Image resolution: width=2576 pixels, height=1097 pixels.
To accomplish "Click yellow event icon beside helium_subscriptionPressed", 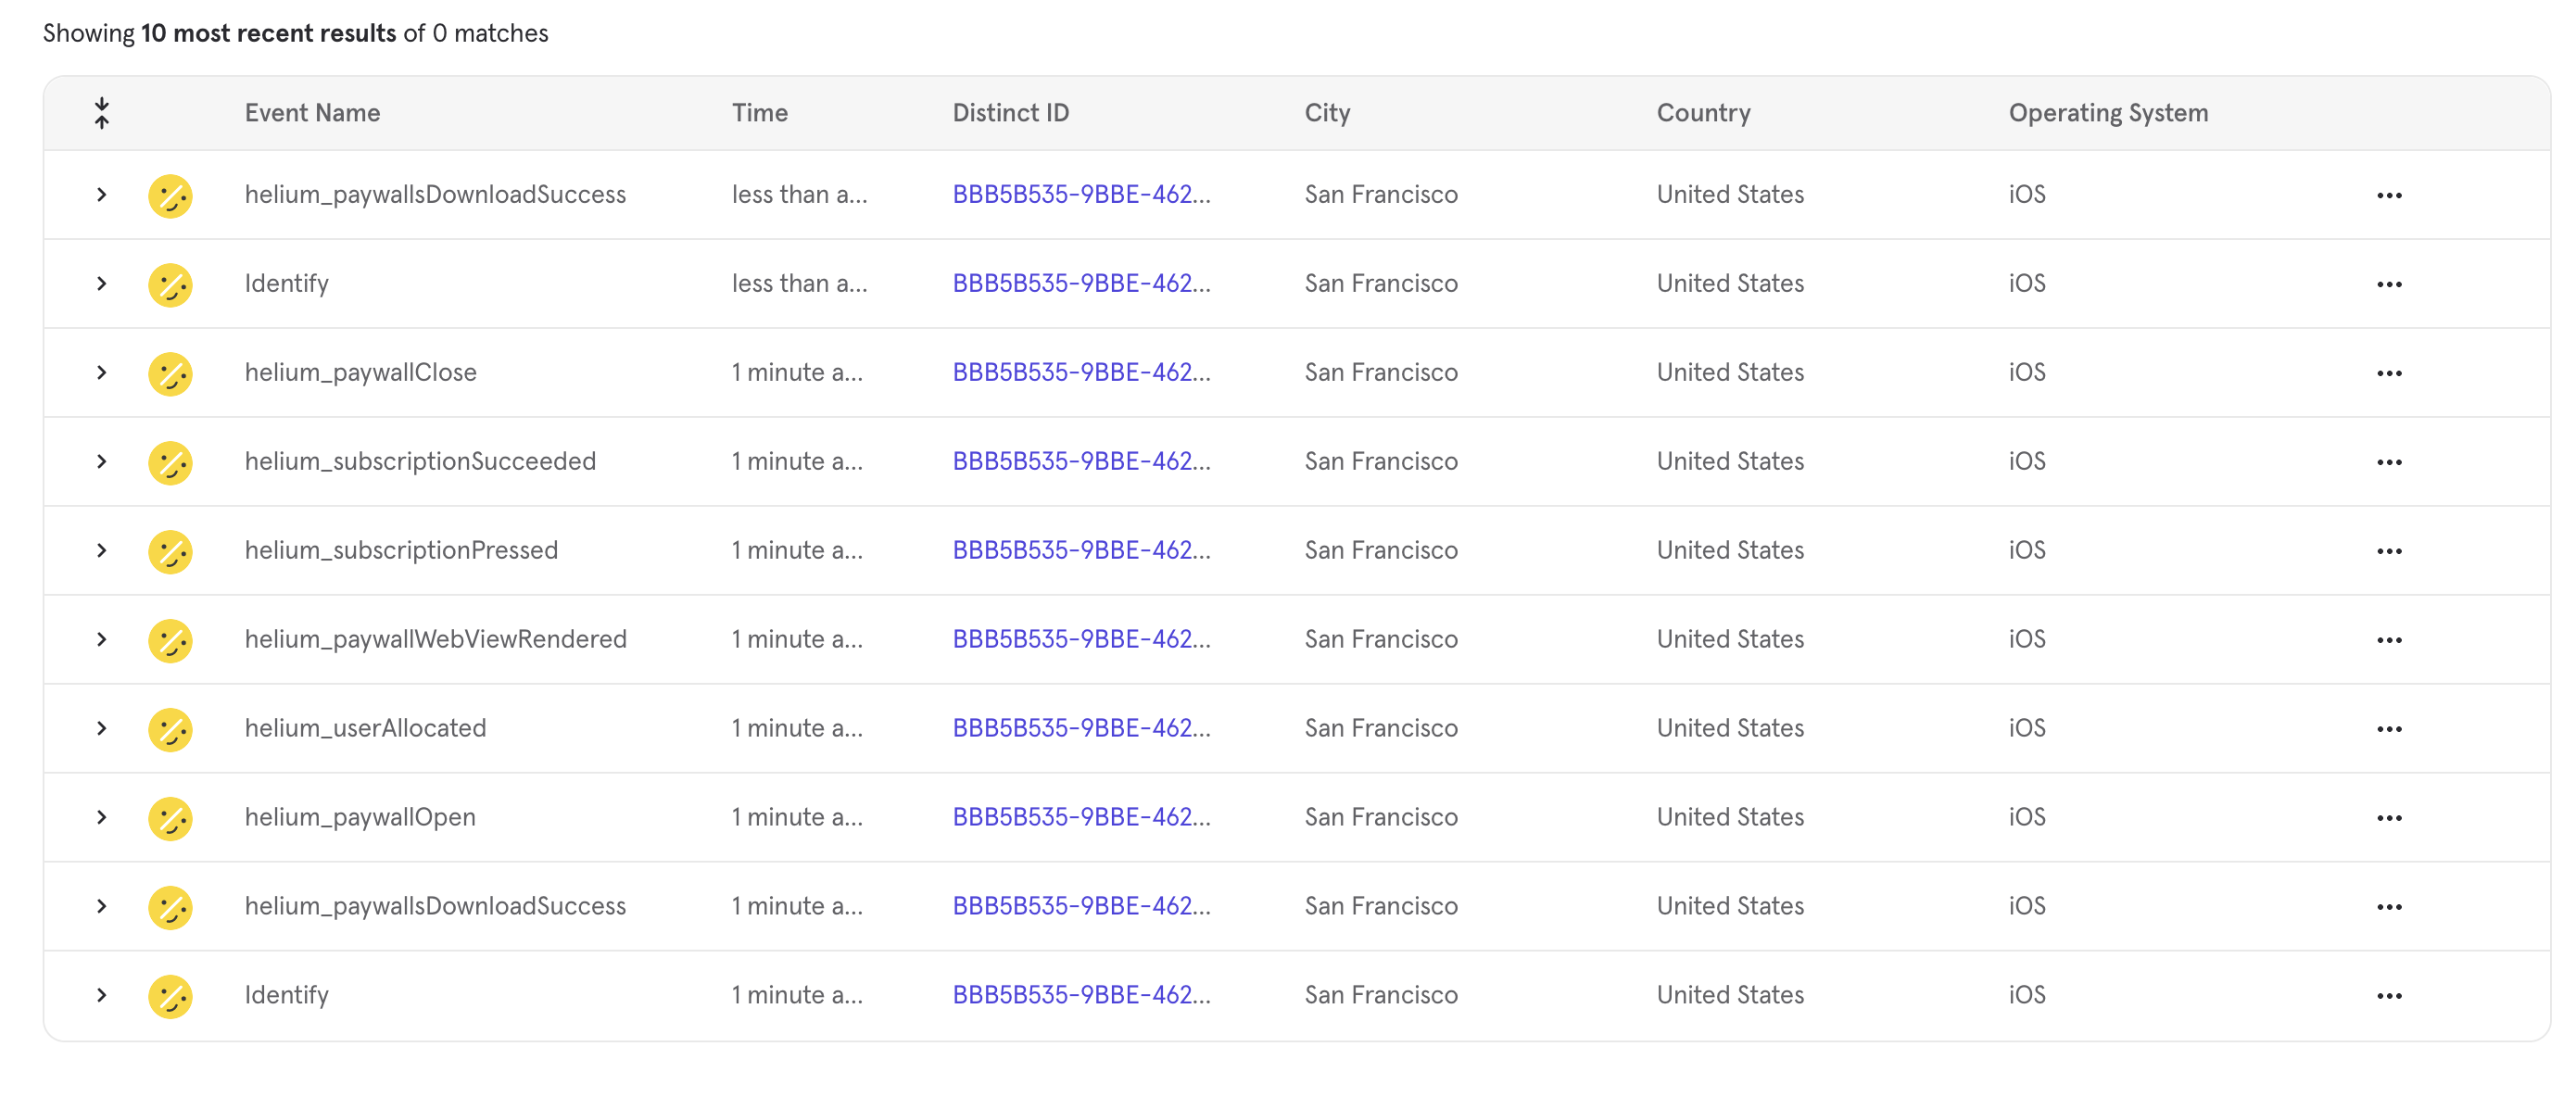I will click(x=170, y=551).
